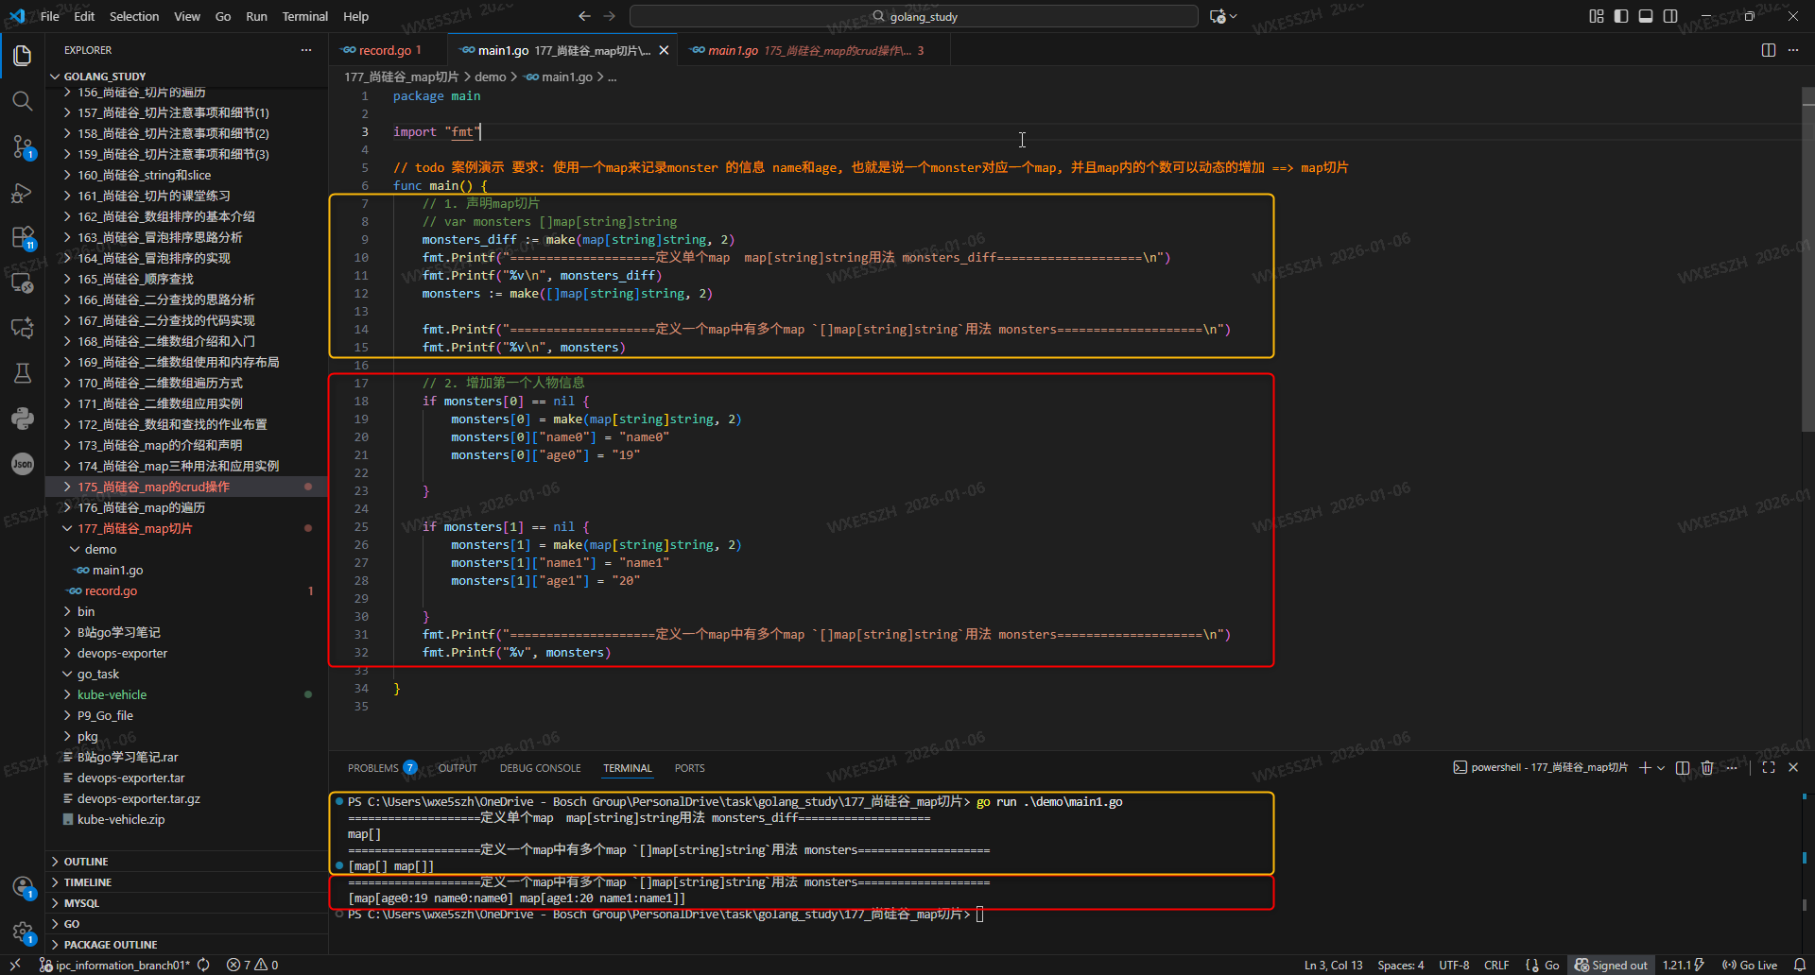The width and height of the screenshot is (1815, 975).
Task: Open errors and warnings count in status bar
Action: click(x=252, y=965)
